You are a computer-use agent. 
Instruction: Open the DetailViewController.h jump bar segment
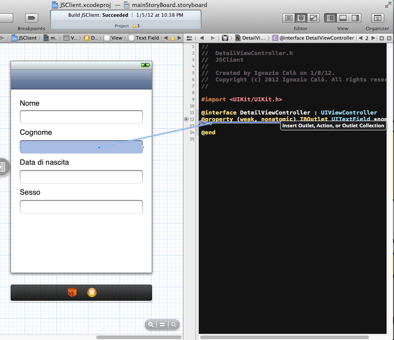tap(251, 38)
